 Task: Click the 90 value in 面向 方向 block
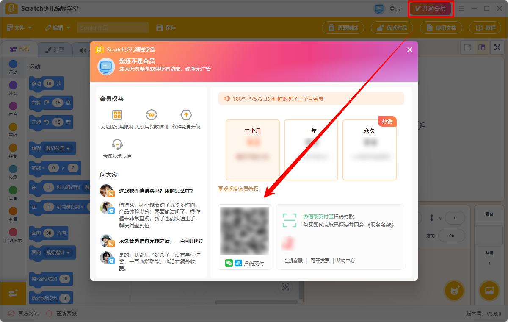point(48,233)
